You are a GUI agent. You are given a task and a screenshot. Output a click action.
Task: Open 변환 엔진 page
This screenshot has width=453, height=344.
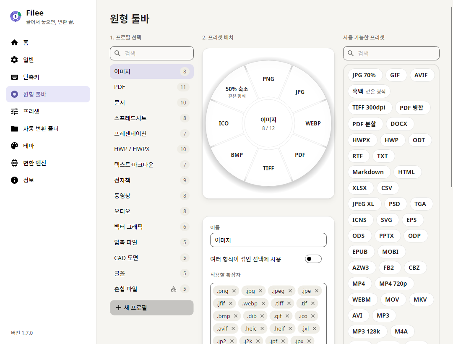pyautogui.click(x=48, y=163)
